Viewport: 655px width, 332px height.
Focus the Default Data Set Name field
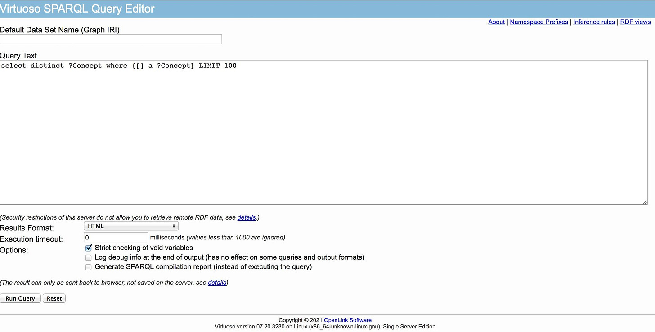click(111, 39)
